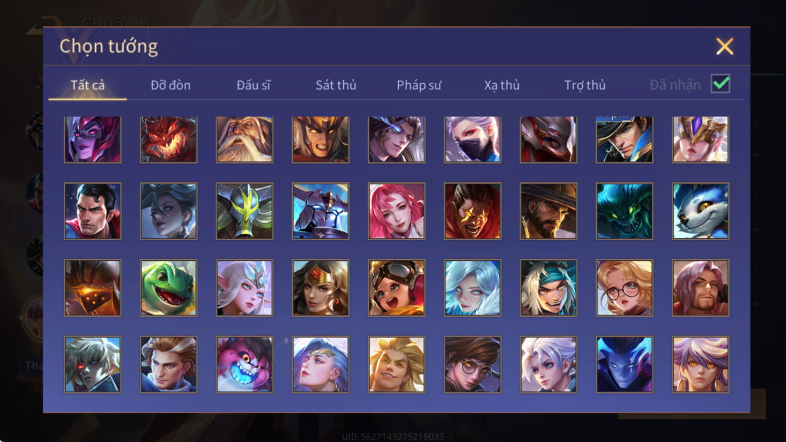Choose the goggles-wearing pilot girl hero
786x442 pixels.
(397, 288)
